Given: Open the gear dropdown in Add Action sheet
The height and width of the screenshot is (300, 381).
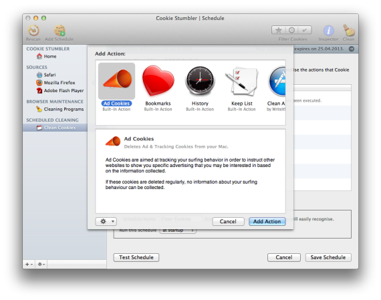Looking at the screenshot, I should pyautogui.click(x=106, y=222).
